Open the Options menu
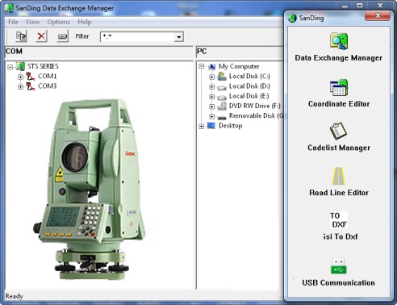The height and width of the screenshot is (305, 397). point(59,22)
